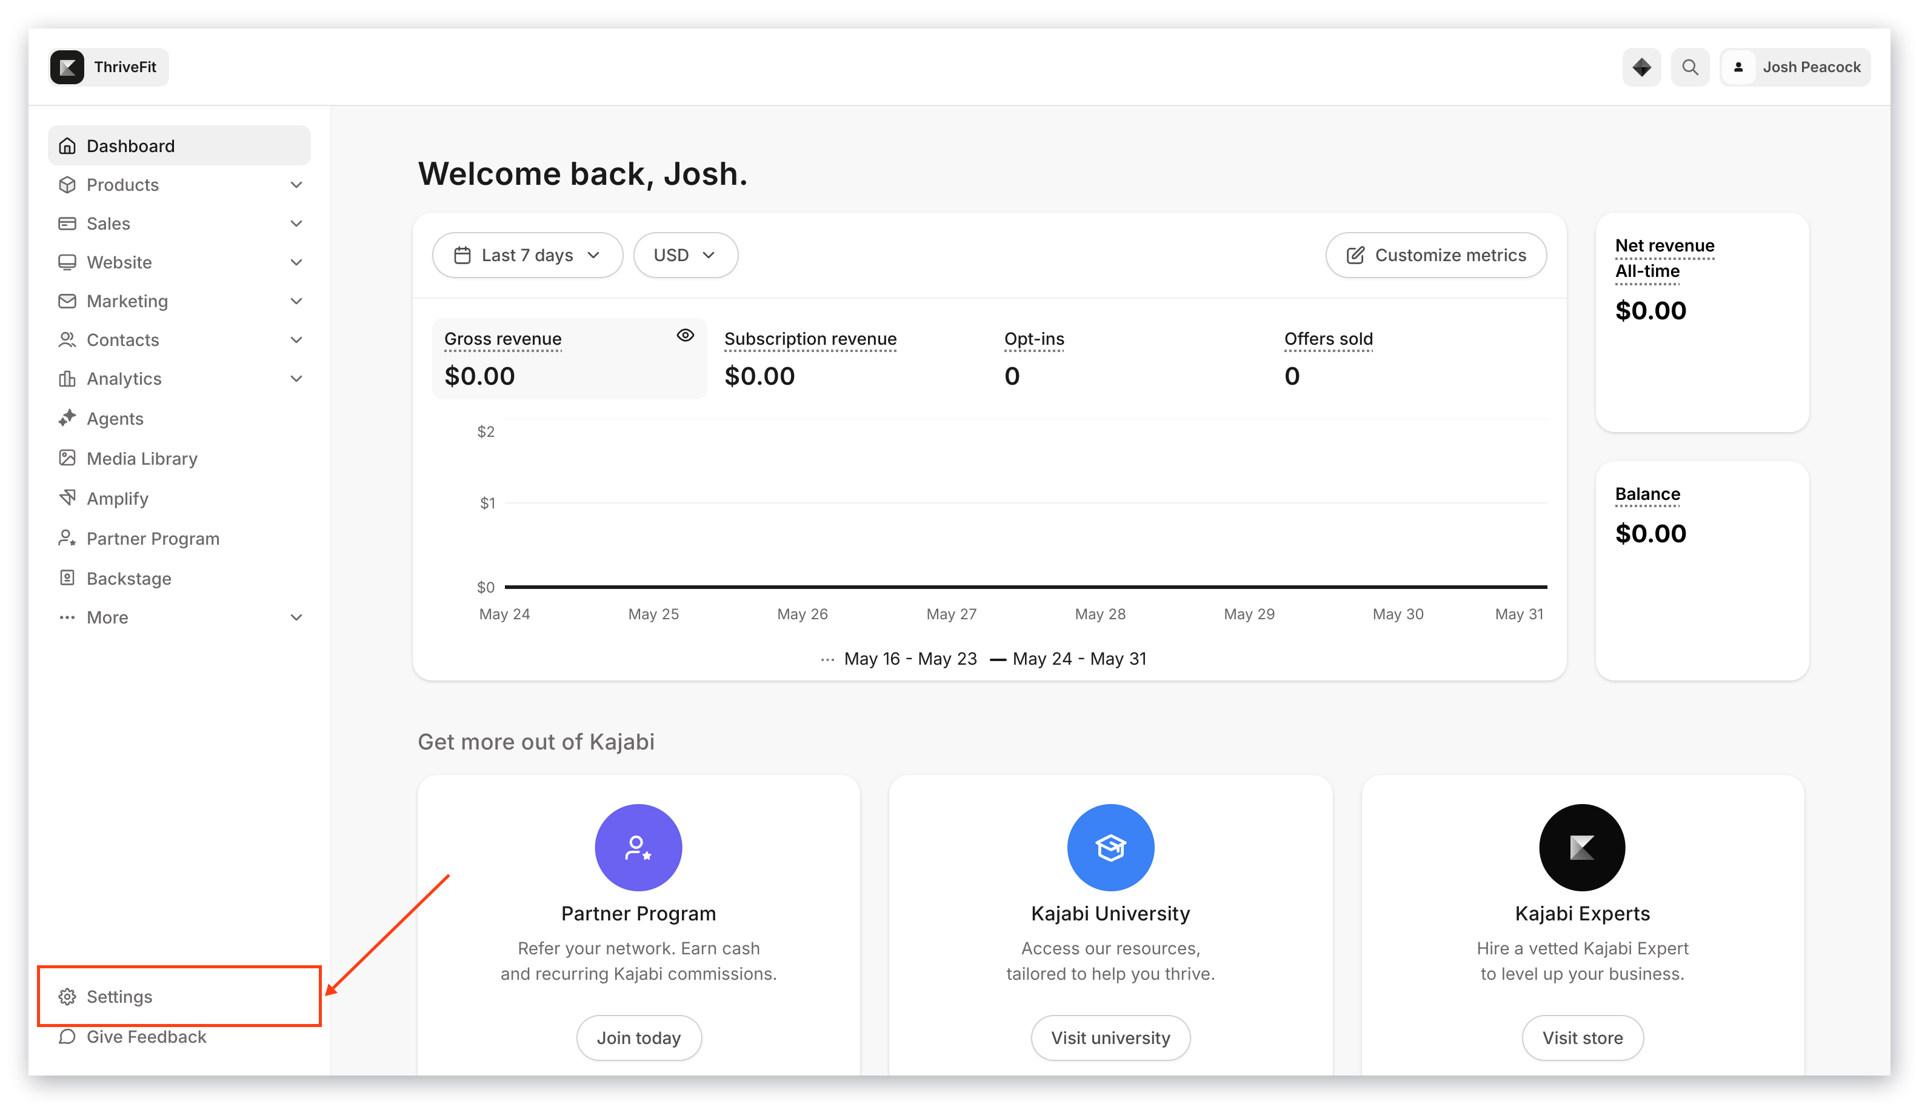1919x1104 pixels.
Task: Click the black Kajabi Experts logo icon
Action: click(x=1581, y=847)
